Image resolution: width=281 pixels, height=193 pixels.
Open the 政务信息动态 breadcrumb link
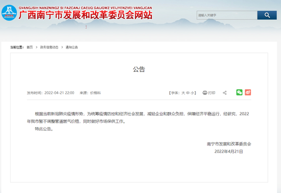(x=49, y=47)
